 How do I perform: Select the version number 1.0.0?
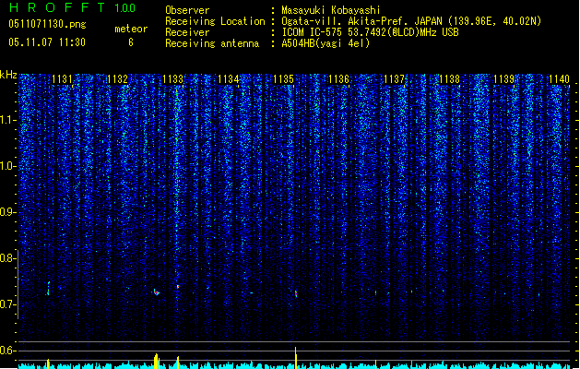[125, 8]
